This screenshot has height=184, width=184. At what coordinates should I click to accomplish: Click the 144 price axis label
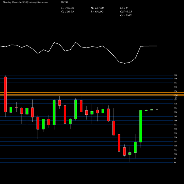click(175, 121)
